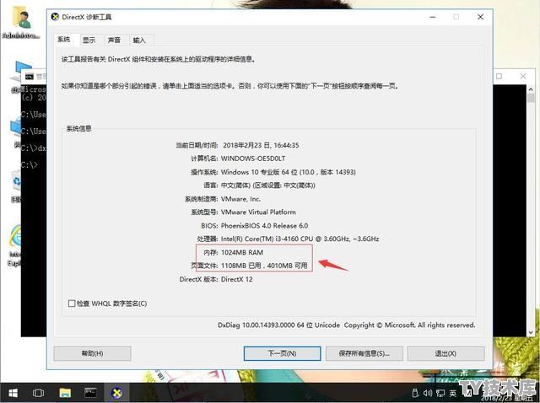
Task: Select the Recycle Bin desktop icon
Action: tap(16, 185)
